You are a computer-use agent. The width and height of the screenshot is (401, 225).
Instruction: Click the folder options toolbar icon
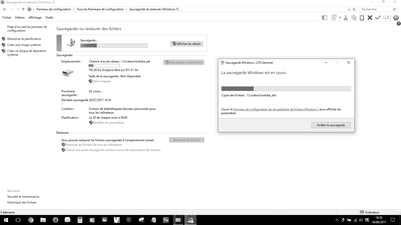[334, 18]
